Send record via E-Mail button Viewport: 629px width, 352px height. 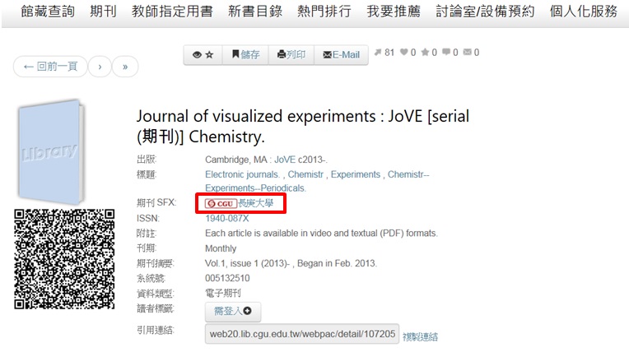click(x=341, y=54)
